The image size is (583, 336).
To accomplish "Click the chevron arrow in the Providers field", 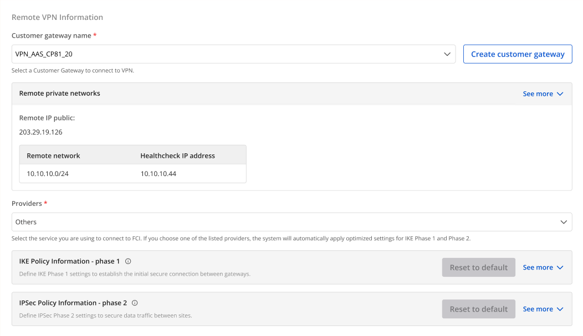I will (x=564, y=222).
